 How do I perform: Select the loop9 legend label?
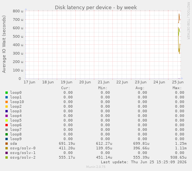(x=16, y=139)
